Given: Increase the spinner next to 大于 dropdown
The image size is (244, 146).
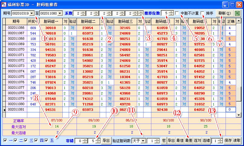Looking at the screenshot, I should click(x=157, y=140).
